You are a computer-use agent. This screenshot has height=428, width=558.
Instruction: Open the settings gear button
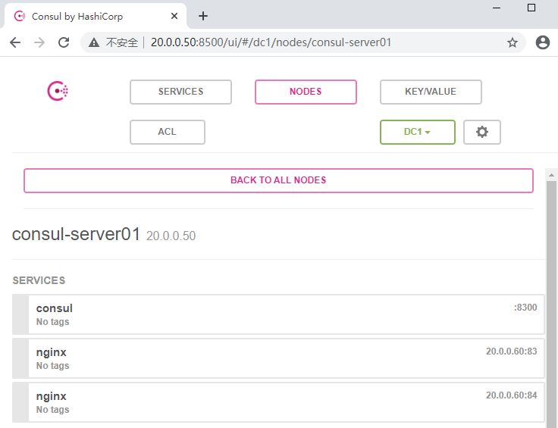tap(482, 132)
